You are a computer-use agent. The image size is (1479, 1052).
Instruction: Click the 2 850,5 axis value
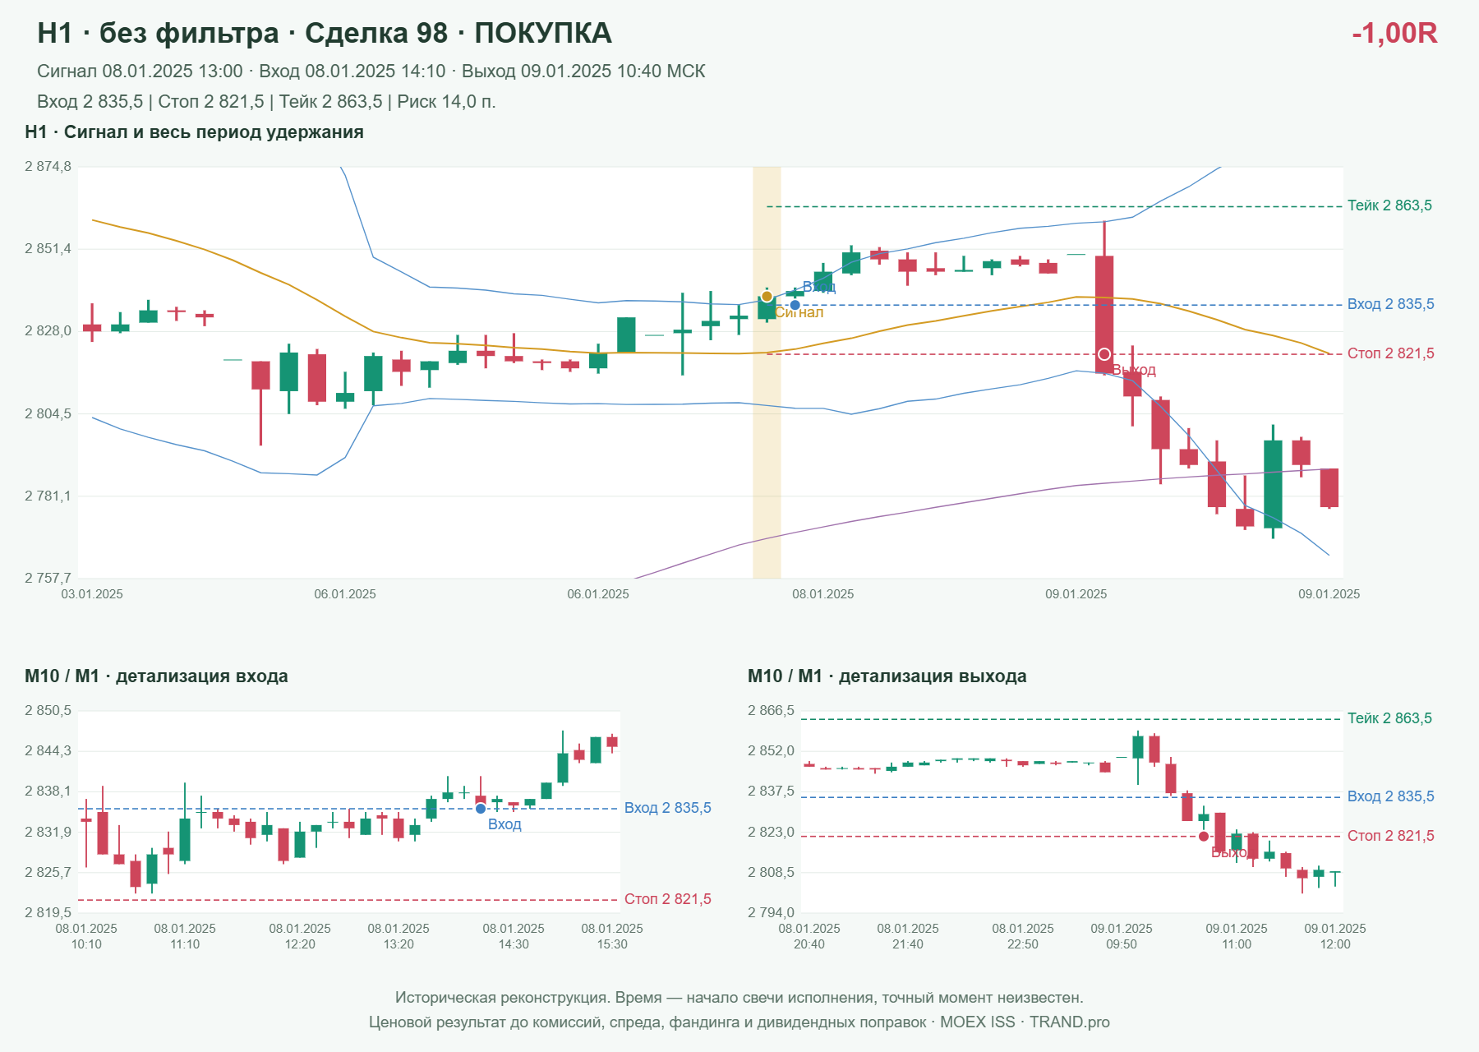48,711
